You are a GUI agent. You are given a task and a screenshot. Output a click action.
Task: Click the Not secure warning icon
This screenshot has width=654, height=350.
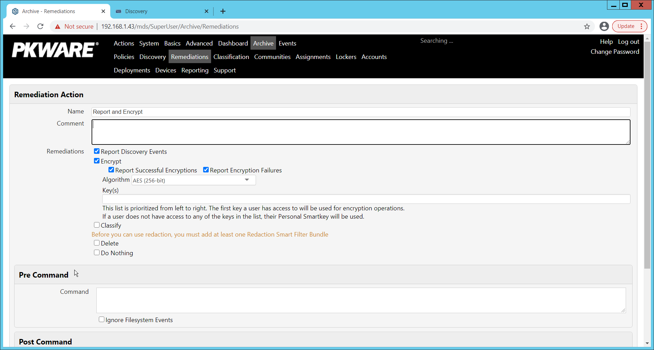58,27
